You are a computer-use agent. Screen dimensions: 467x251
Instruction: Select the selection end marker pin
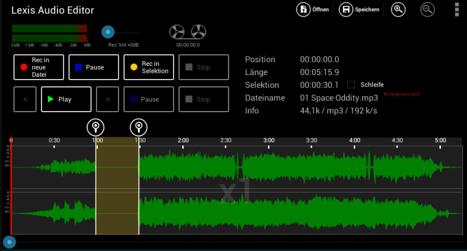pyautogui.click(x=138, y=127)
